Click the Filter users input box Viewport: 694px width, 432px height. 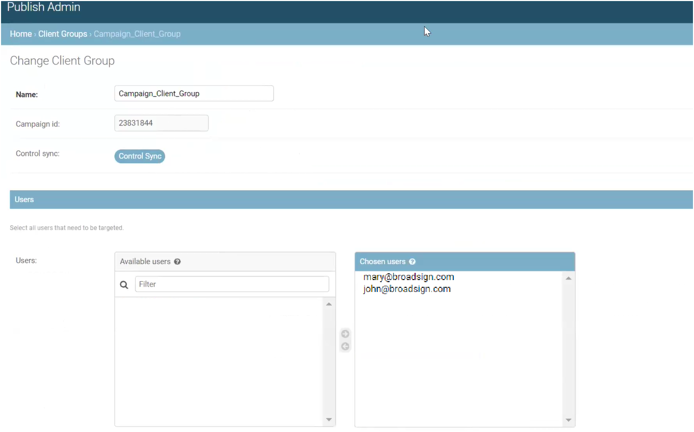pyautogui.click(x=232, y=284)
